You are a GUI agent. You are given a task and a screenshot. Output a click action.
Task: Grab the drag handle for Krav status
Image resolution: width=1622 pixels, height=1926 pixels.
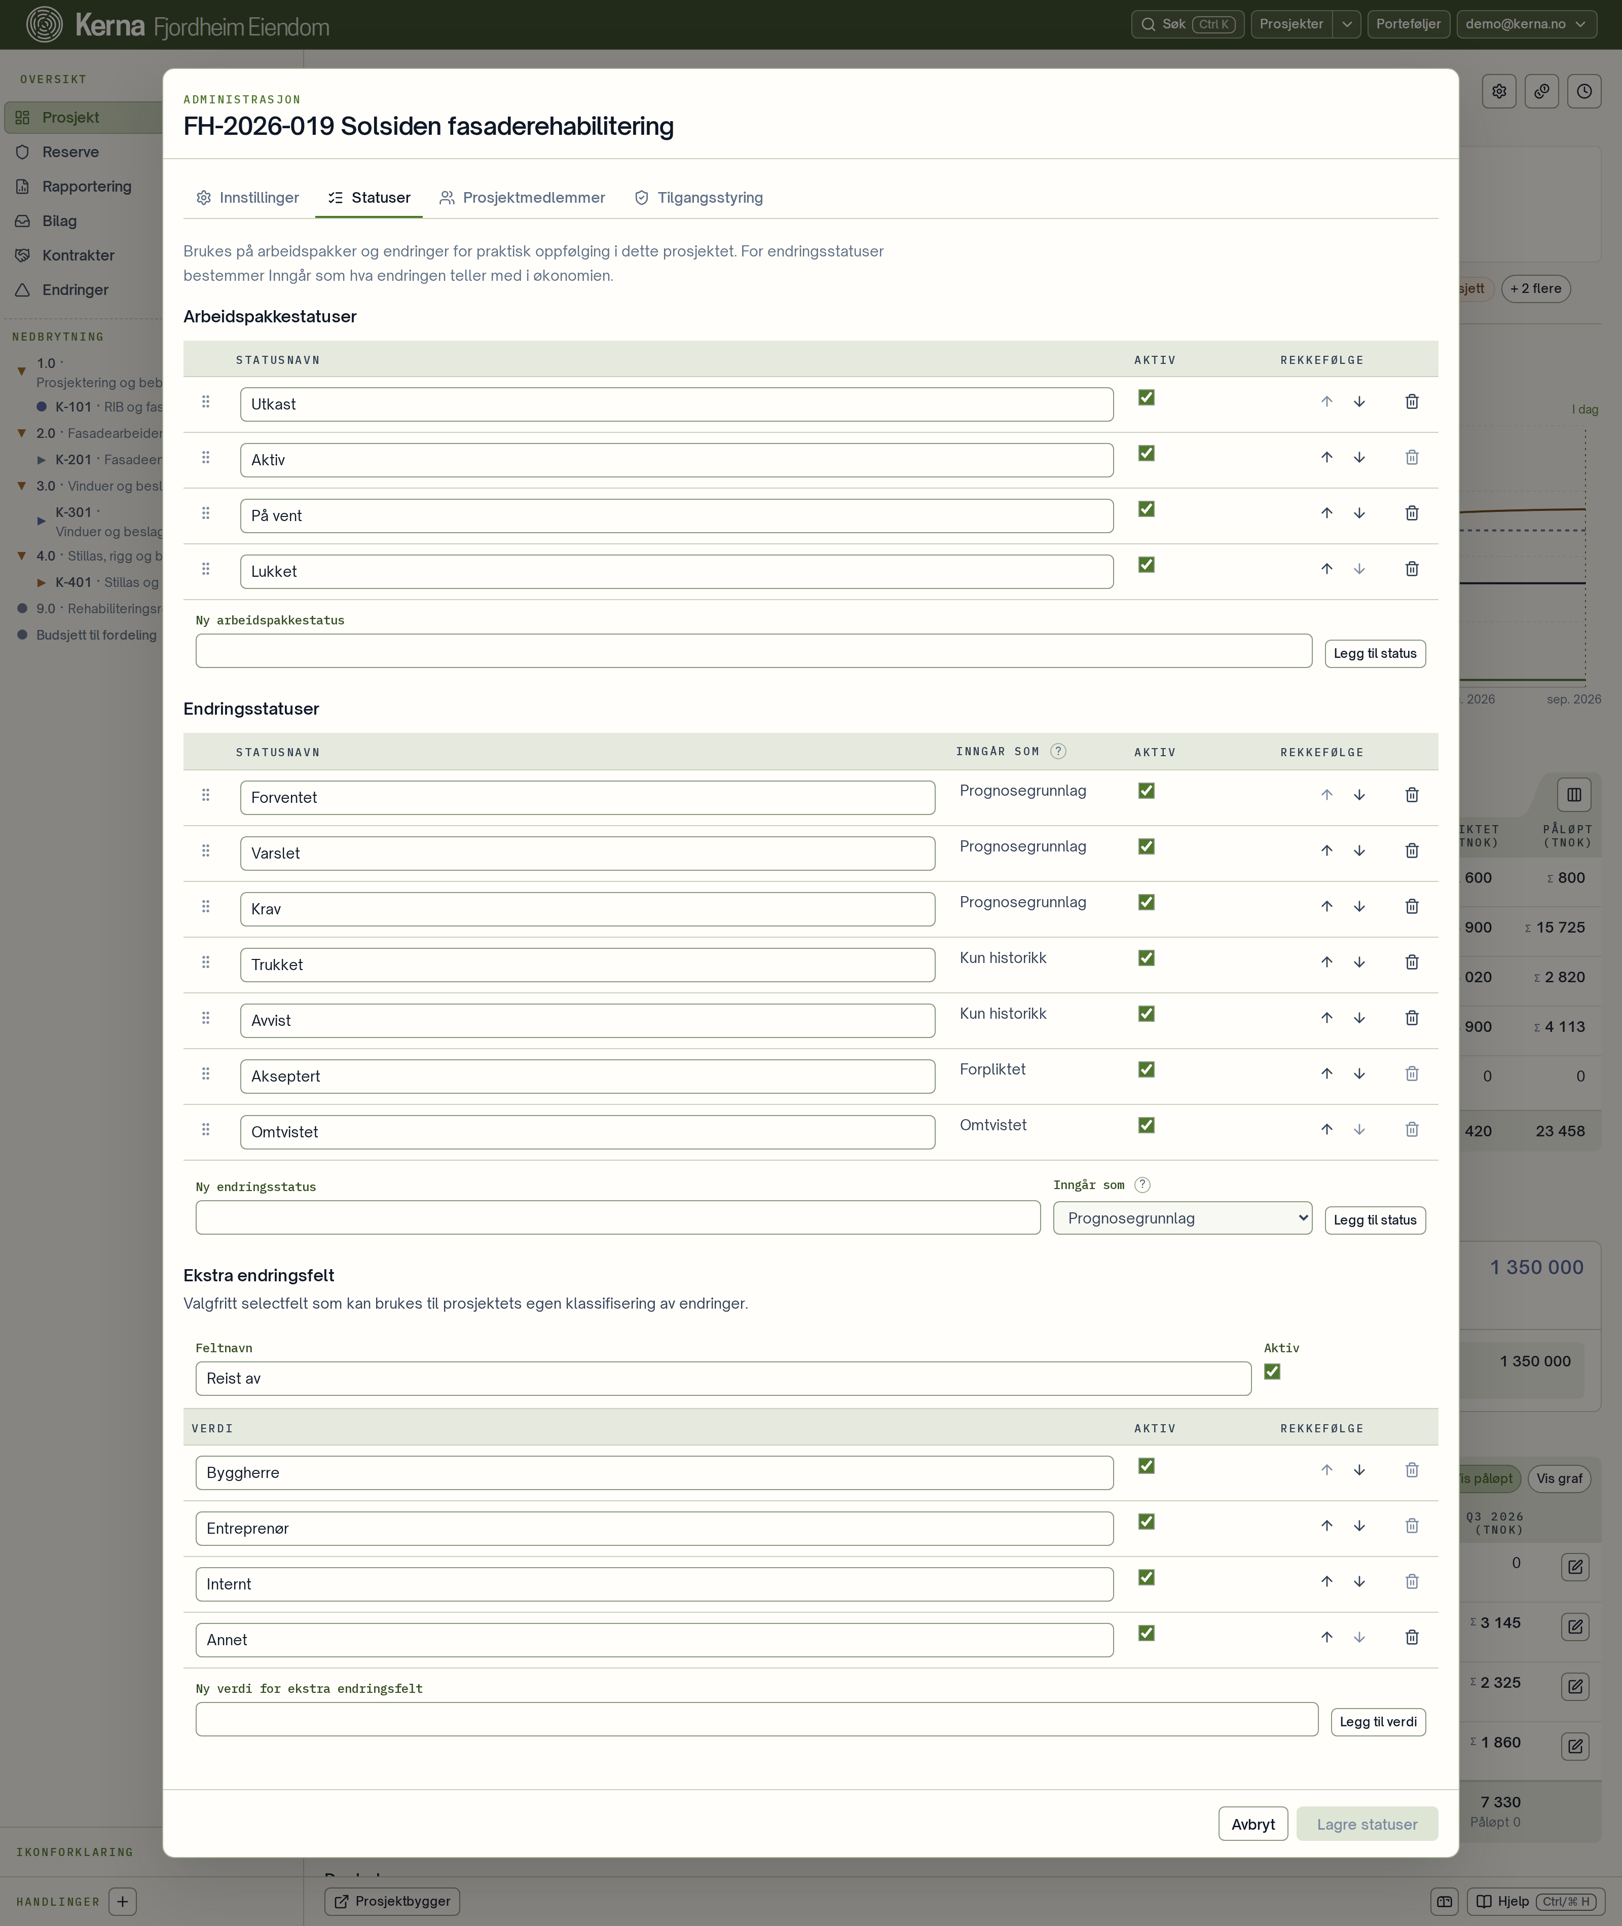[206, 906]
